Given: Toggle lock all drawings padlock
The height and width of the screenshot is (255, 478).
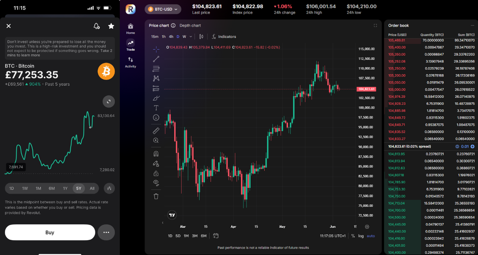Looking at the screenshot, I should point(156,174).
